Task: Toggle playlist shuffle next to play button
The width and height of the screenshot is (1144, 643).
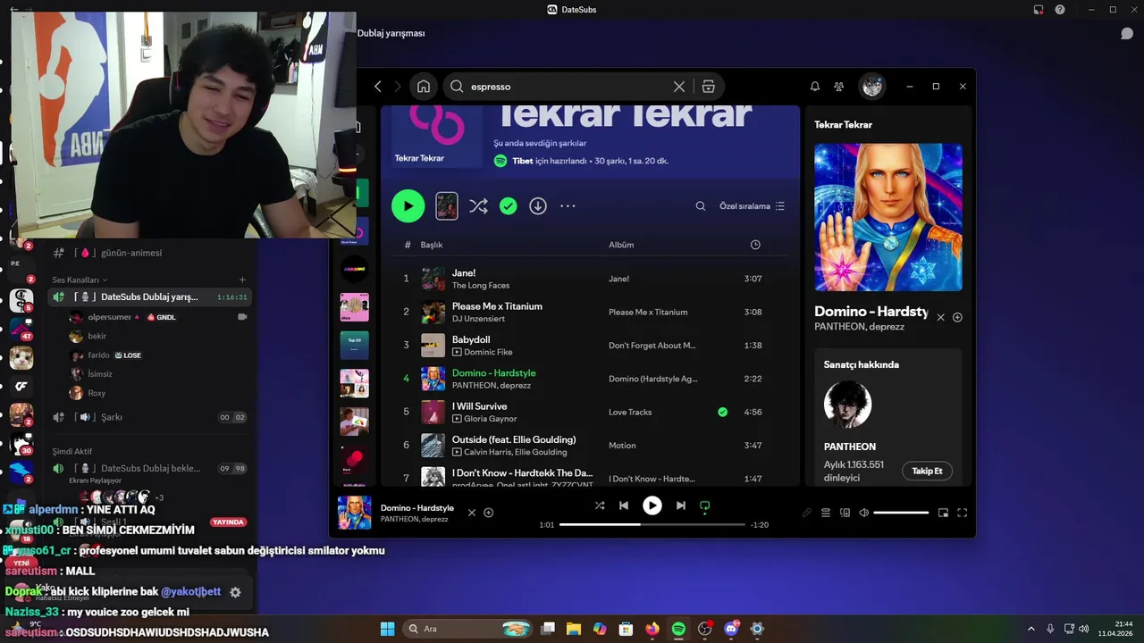Action: pyautogui.click(x=478, y=206)
